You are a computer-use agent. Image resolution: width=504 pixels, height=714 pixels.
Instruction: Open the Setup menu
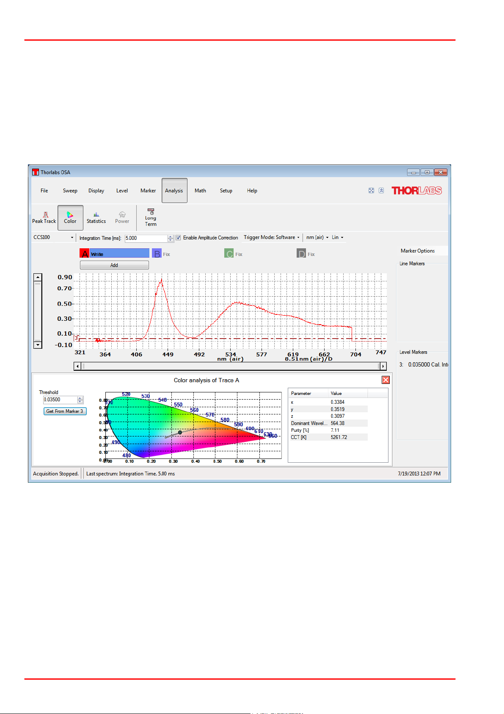tap(226, 191)
